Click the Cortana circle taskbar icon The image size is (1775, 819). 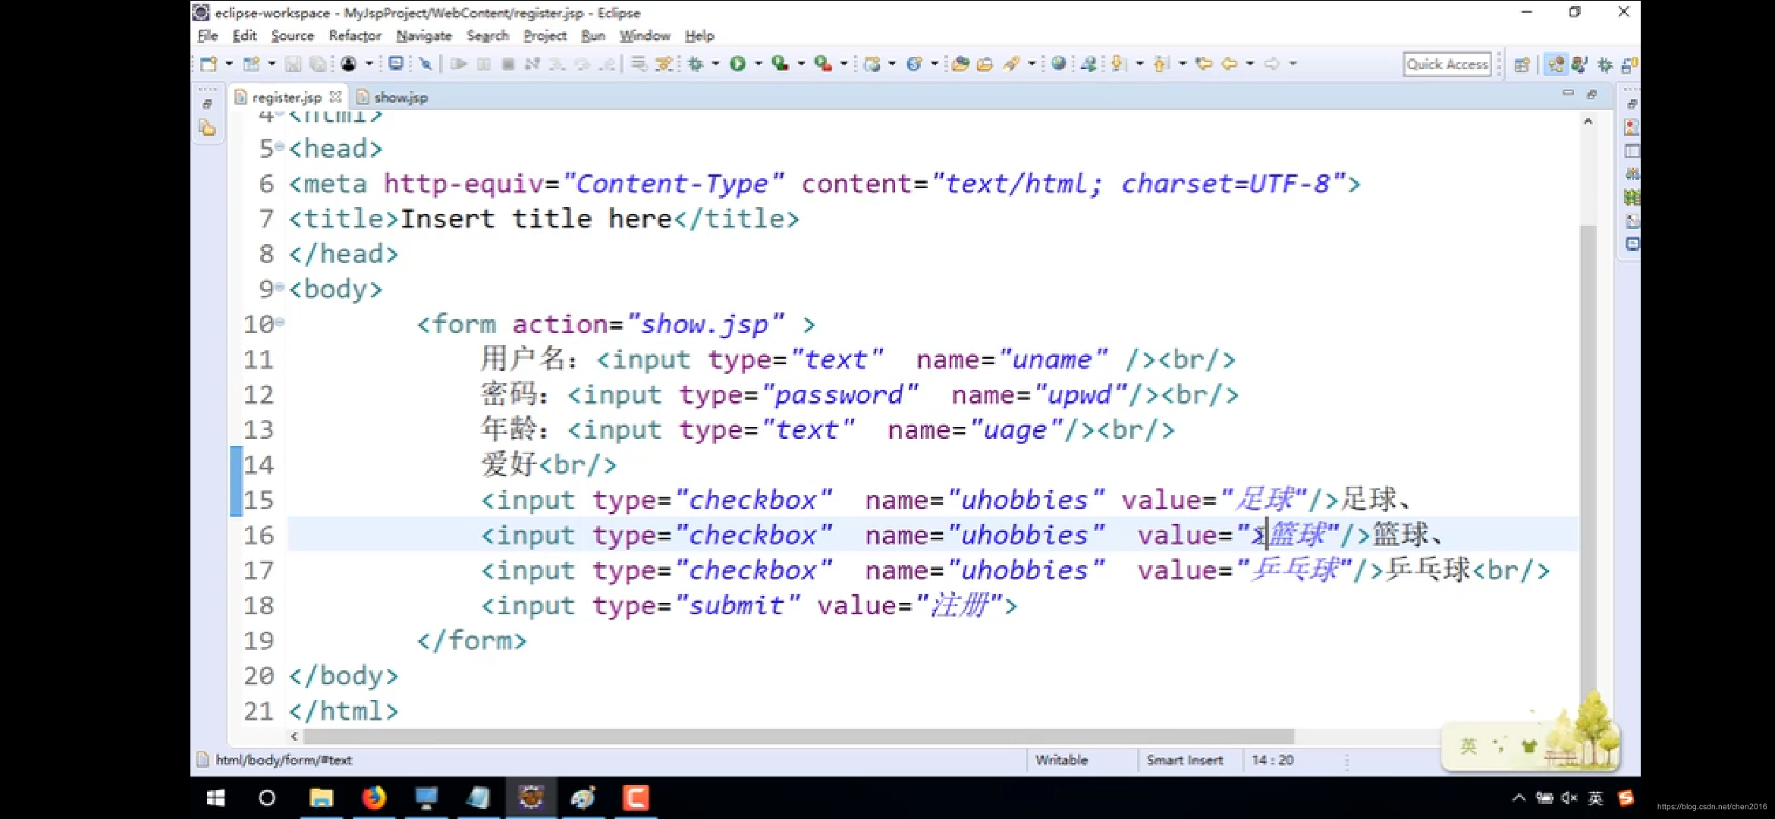coord(267,798)
